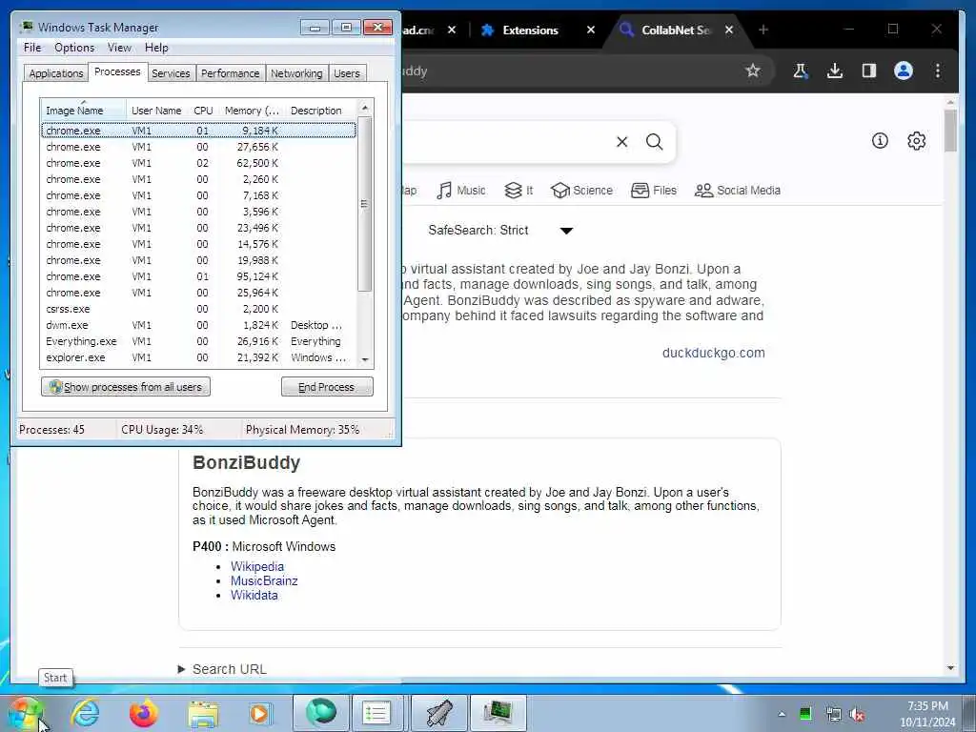Sort processes by the CPU column
Screen dimensions: 976x732
(203, 111)
